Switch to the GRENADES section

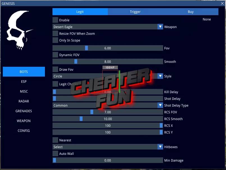24,111
